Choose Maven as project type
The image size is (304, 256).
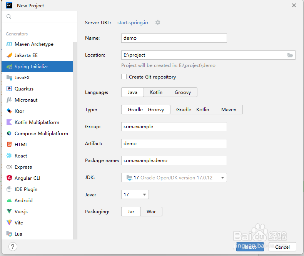tap(229, 110)
